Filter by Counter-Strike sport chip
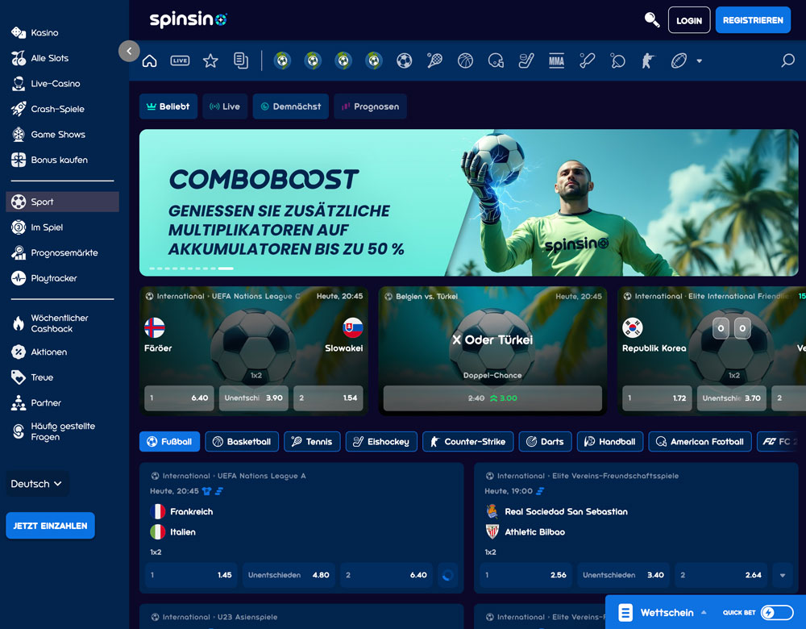806x629 pixels. [467, 441]
